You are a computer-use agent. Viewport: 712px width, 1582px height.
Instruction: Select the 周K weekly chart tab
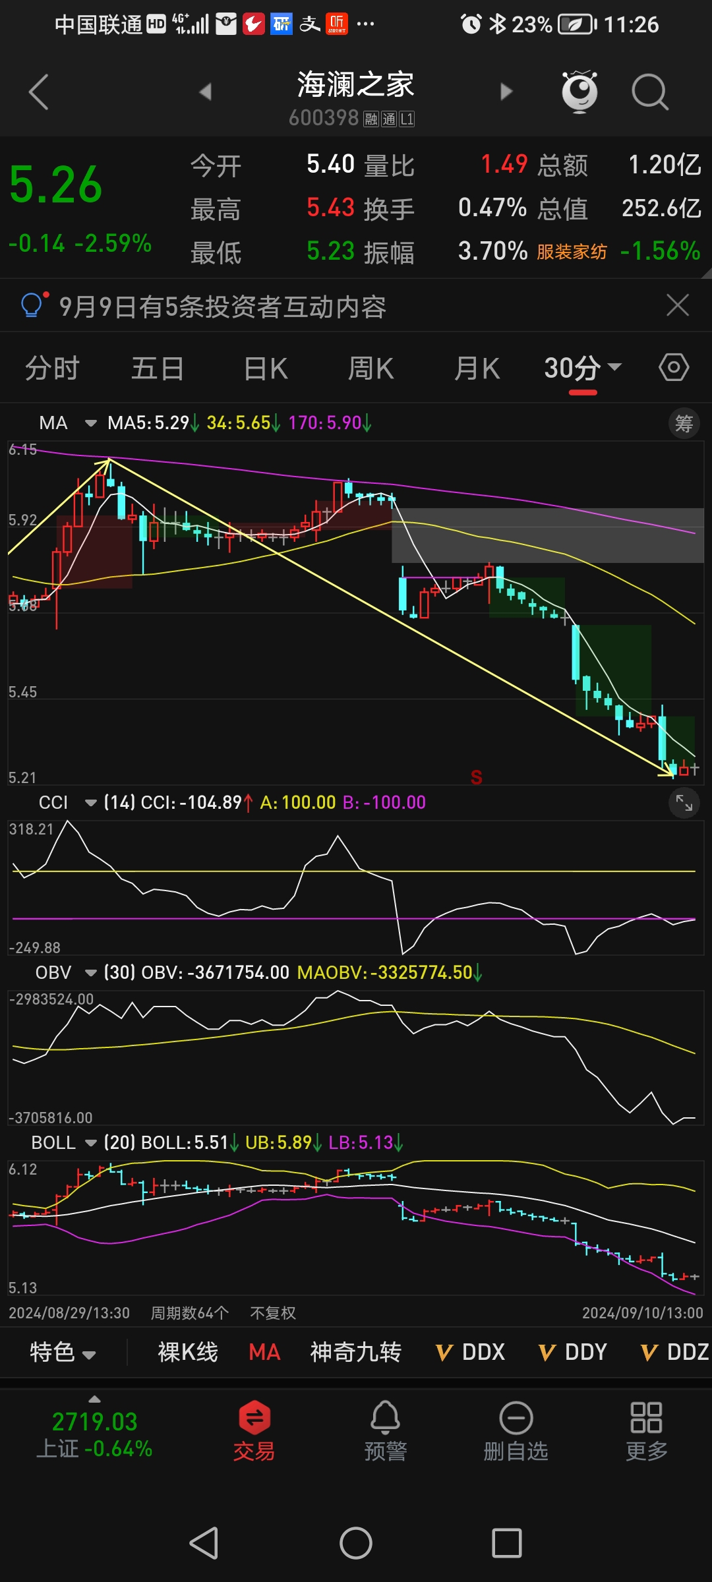click(371, 368)
